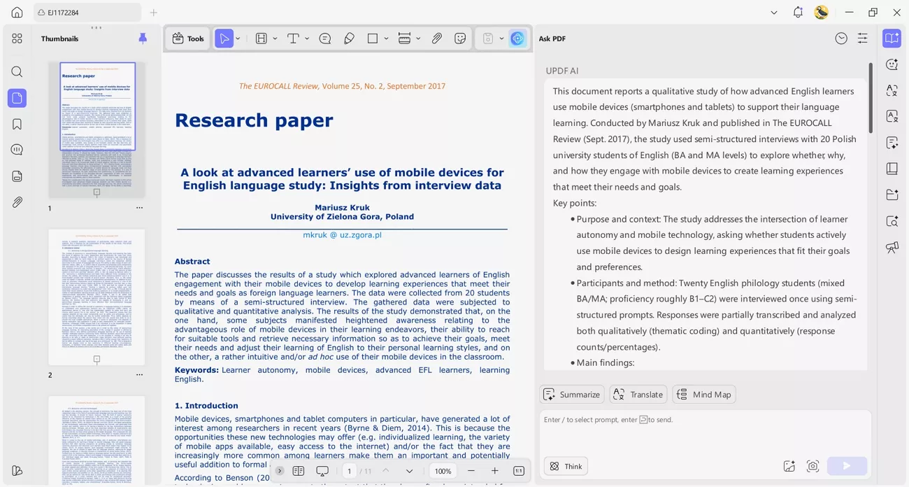
Task: Open the Mind Map tool
Action: (704, 394)
